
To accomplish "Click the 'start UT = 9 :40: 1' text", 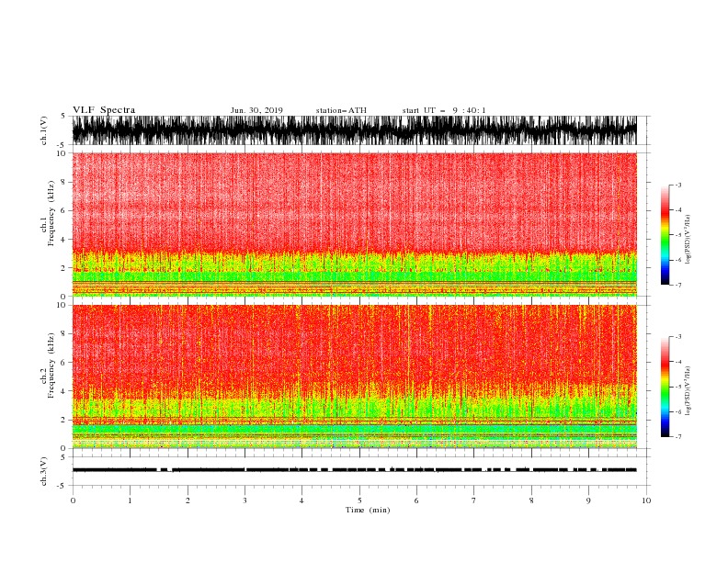I will click(444, 110).
